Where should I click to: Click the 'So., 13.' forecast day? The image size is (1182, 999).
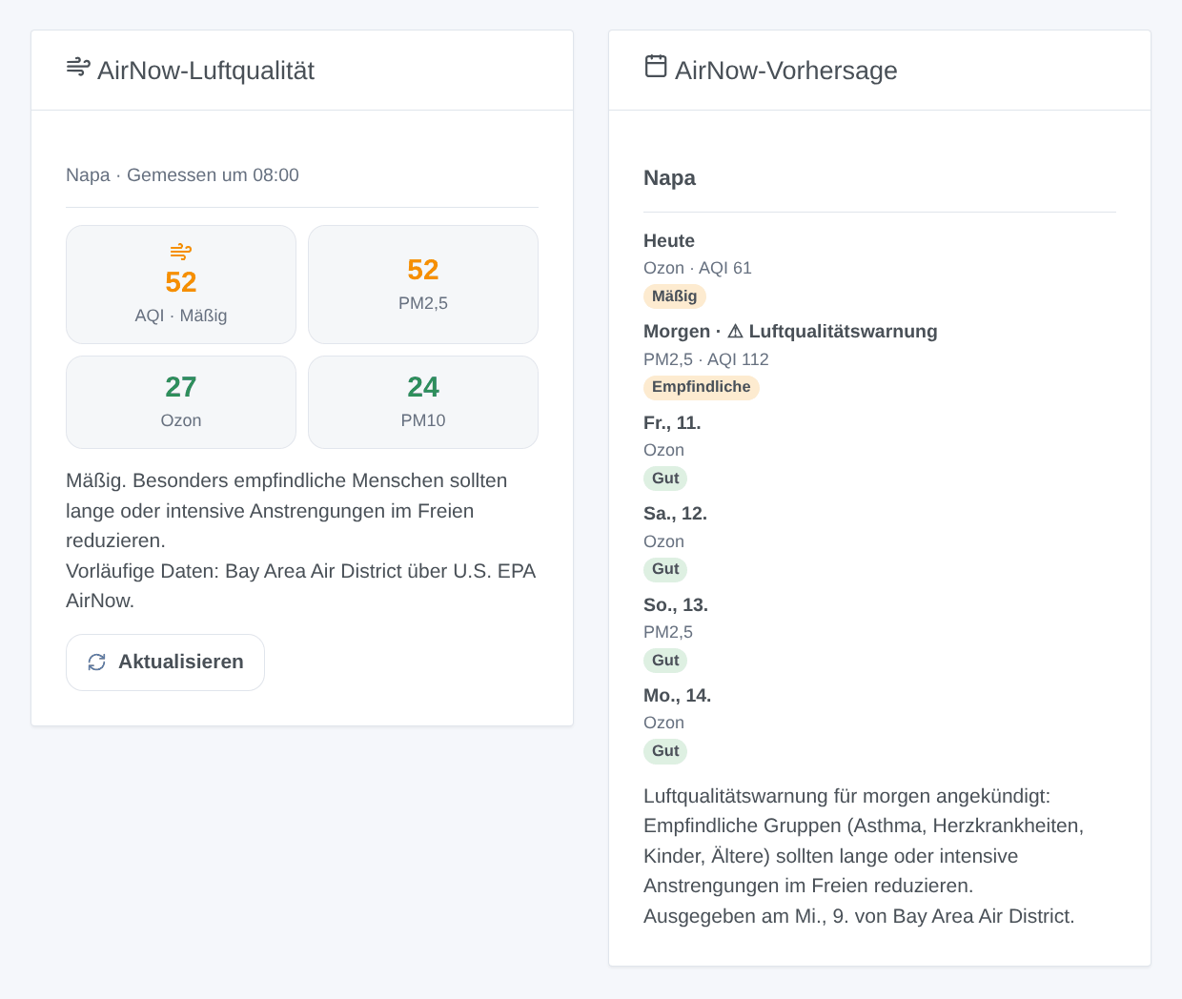(676, 605)
